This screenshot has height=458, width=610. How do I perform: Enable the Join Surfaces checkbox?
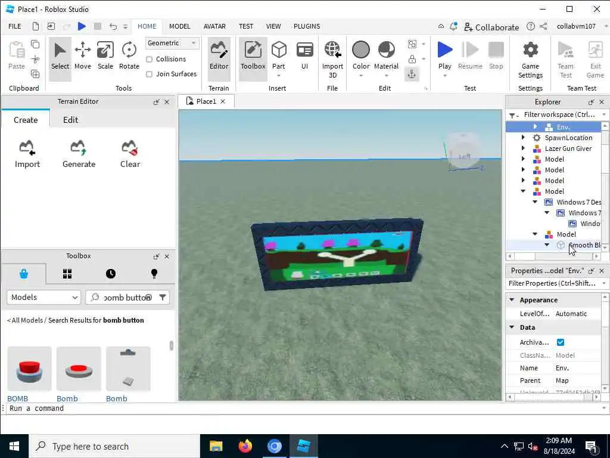(x=149, y=74)
